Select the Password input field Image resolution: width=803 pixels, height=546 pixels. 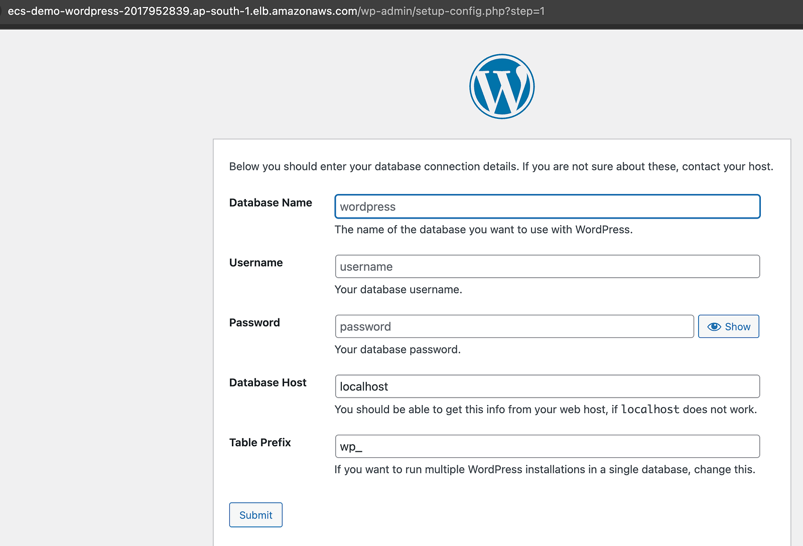point(514,326)
